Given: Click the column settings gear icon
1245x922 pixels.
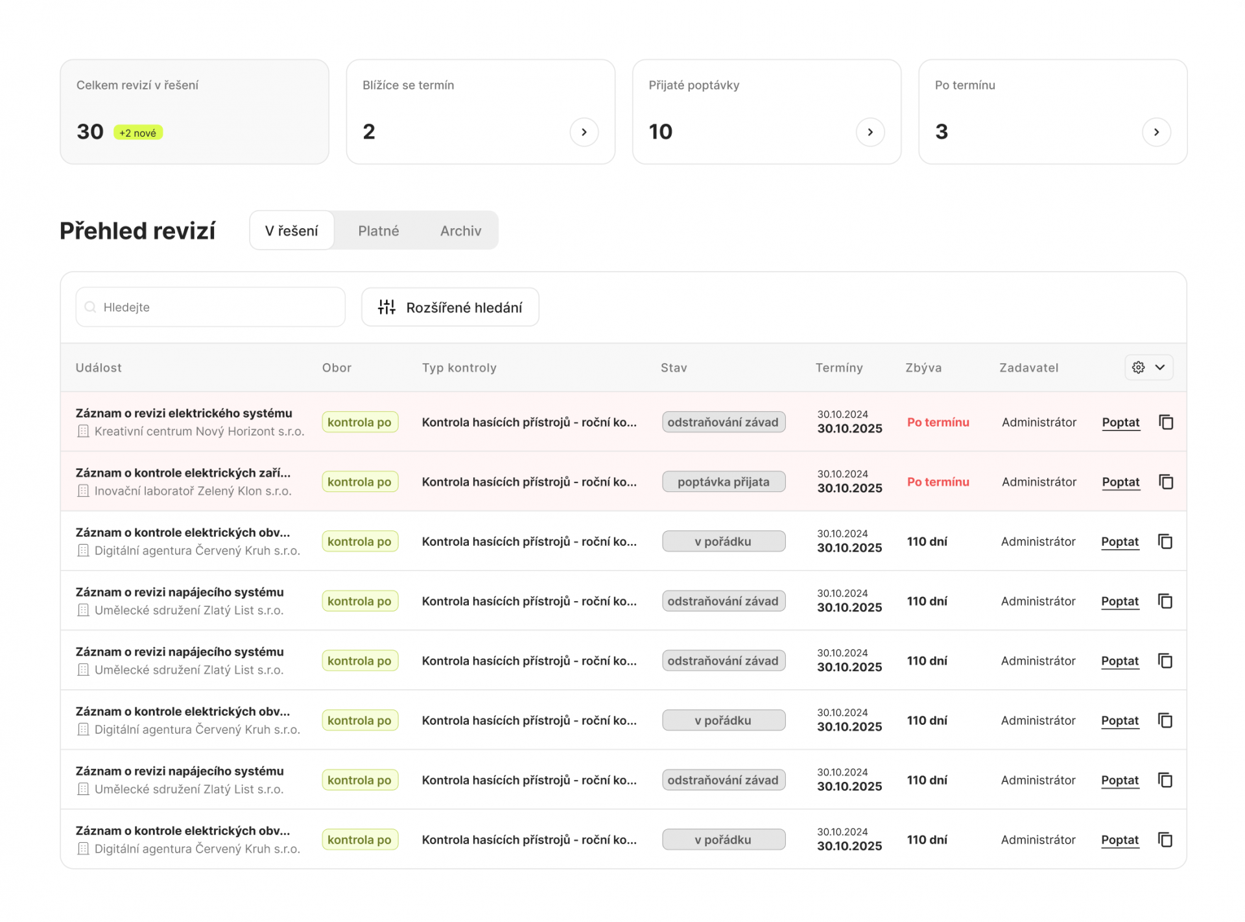Looking at the screenshot, I should click(x=1138, y=368).
